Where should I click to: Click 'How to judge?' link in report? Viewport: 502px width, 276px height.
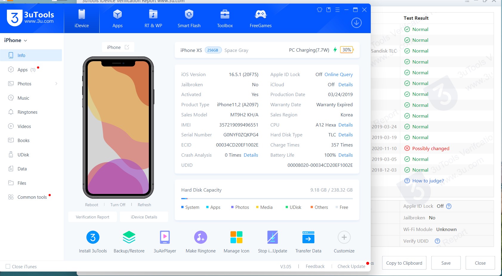point(428,181)
